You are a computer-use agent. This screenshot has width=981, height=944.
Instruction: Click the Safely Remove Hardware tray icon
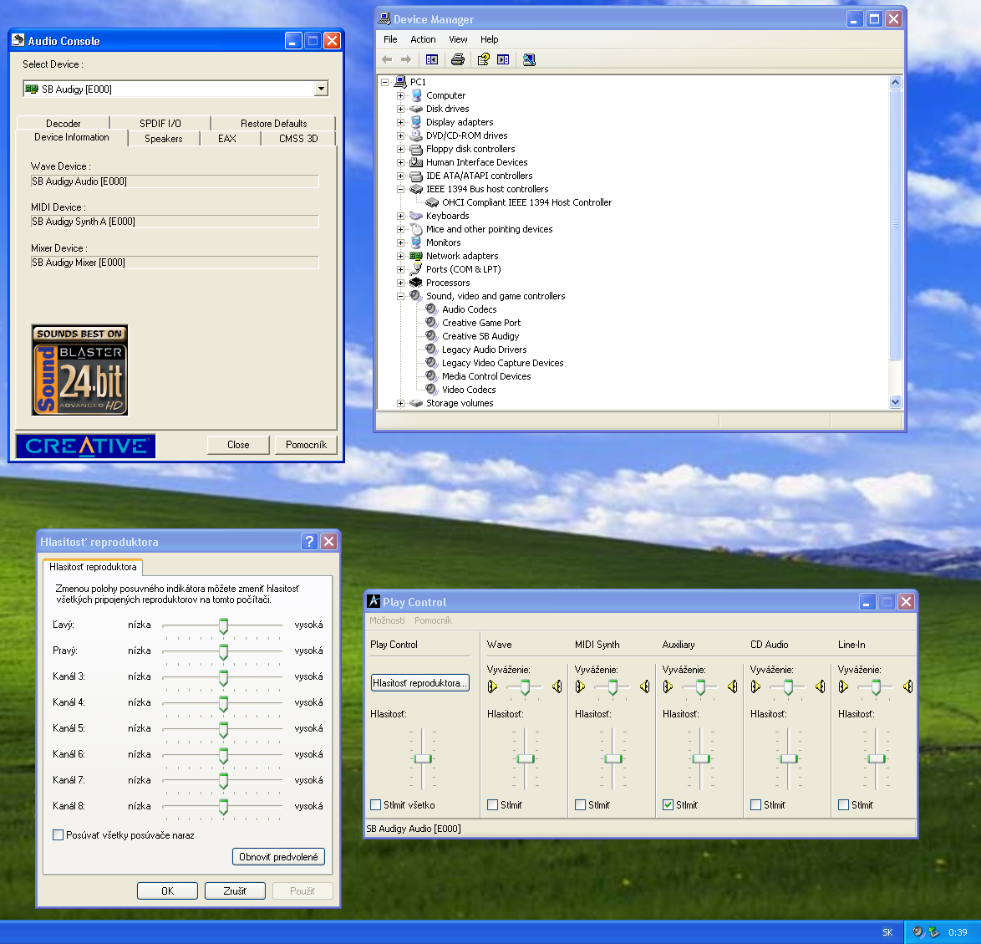click(x=933, y=931)
